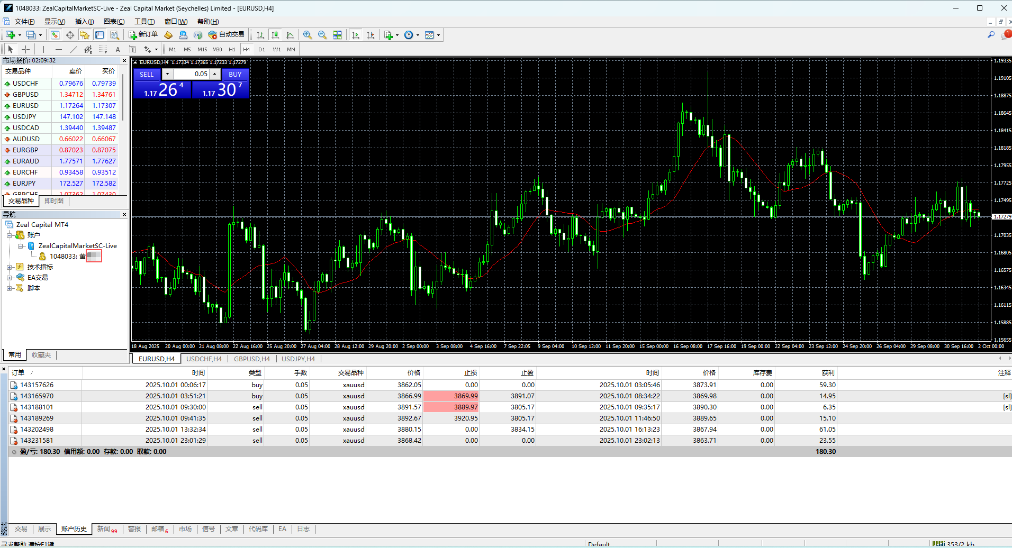Switch to the USDCHF,H4 chart tab
Image resolution: width=1012 pixels, height=548 pixels.
204,359
